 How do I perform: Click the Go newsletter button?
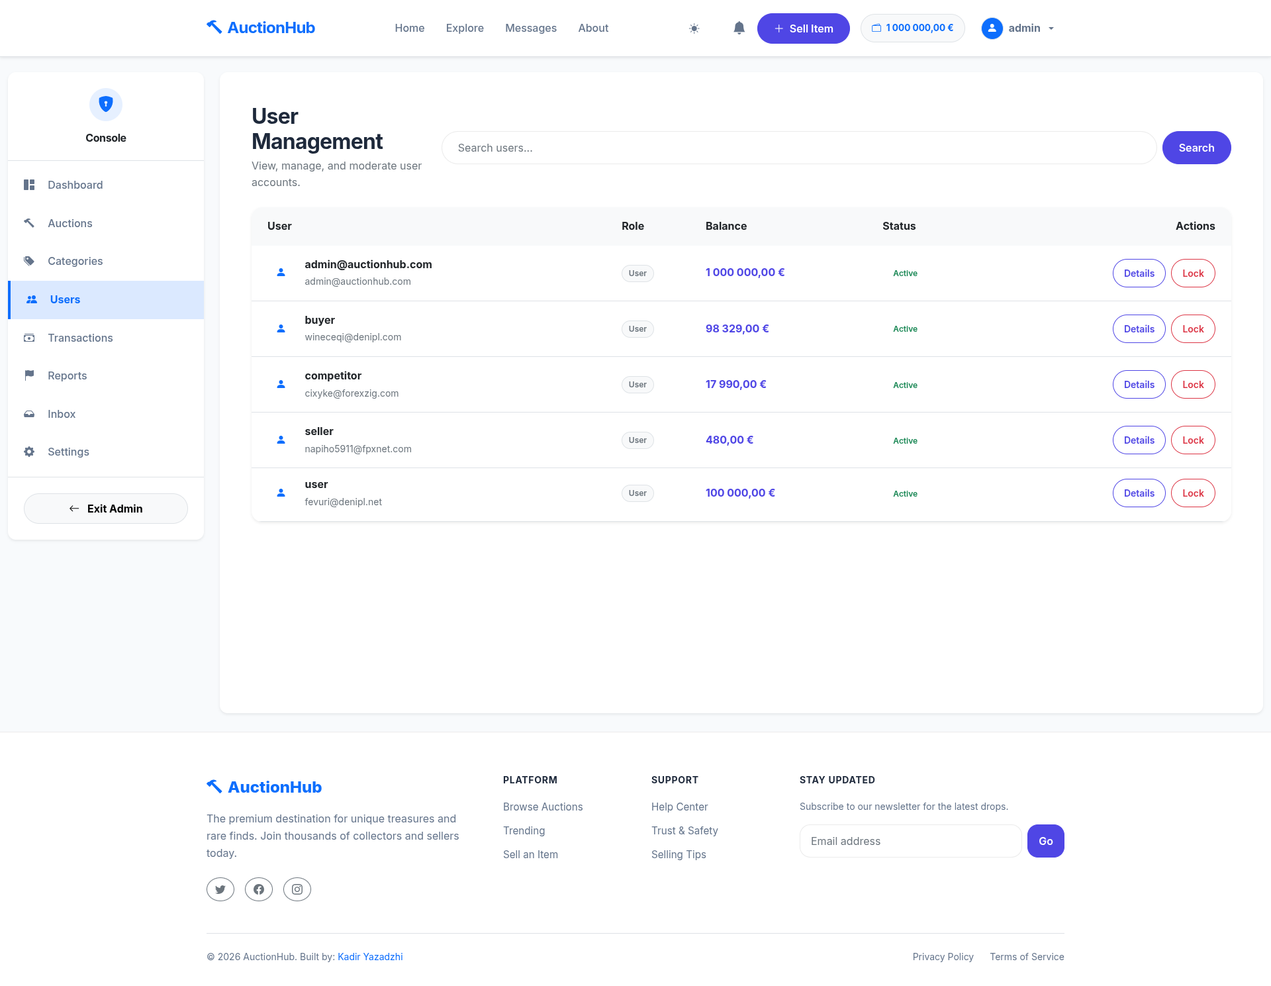(x=1046, y=841)
